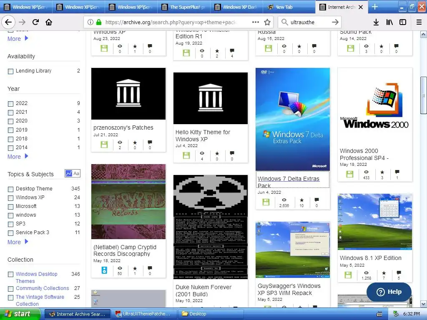427x320 pixels.
Task: Click the scrollbar down arrow
Action: point(424,304)
